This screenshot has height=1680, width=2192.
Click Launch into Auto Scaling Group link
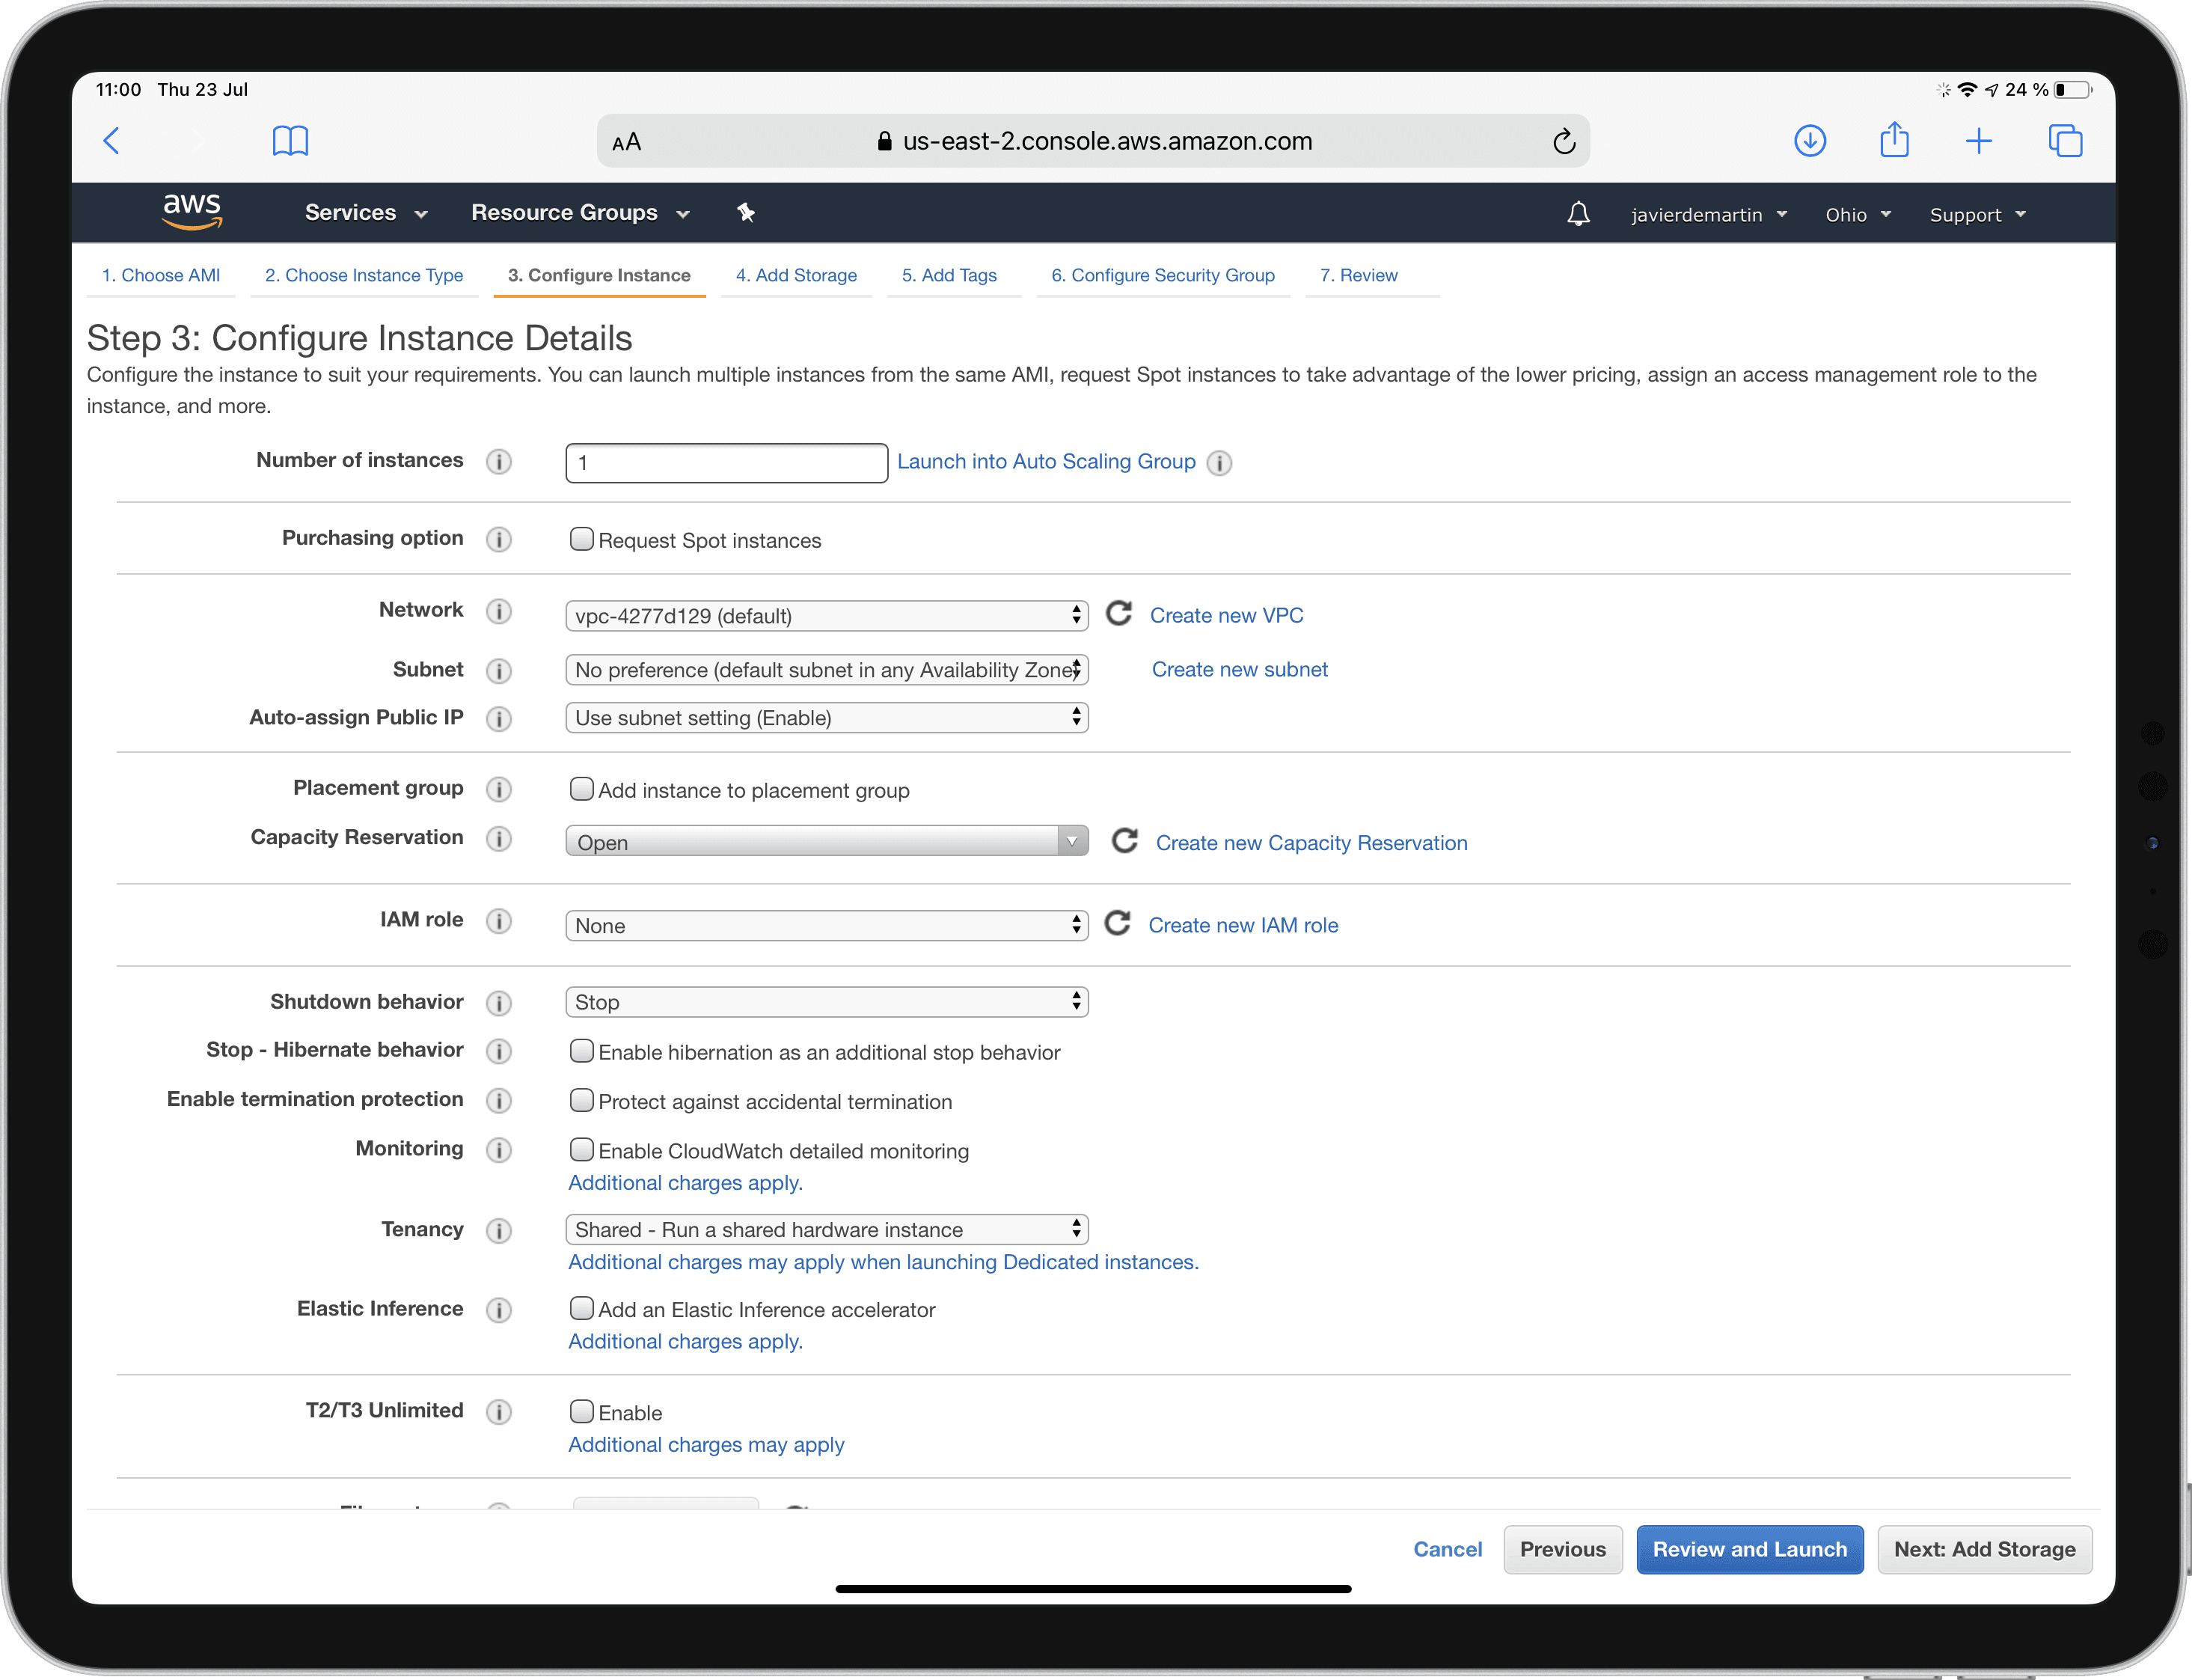1046,462
